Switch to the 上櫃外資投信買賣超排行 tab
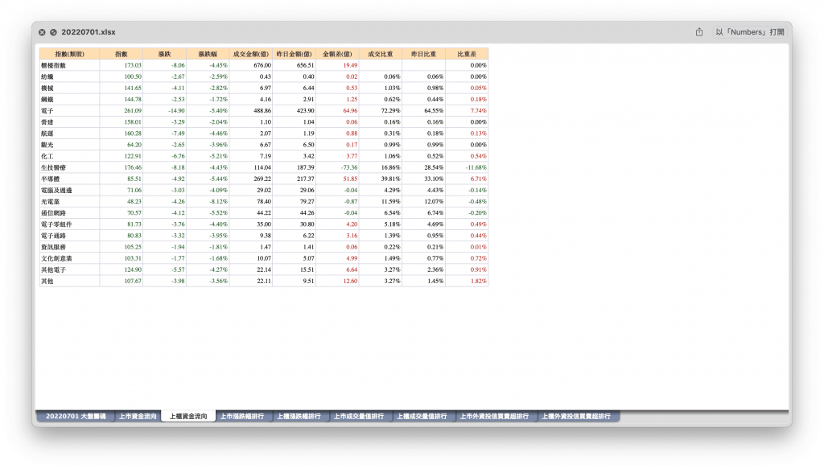 pyautogui.click(x=576, y=416)
